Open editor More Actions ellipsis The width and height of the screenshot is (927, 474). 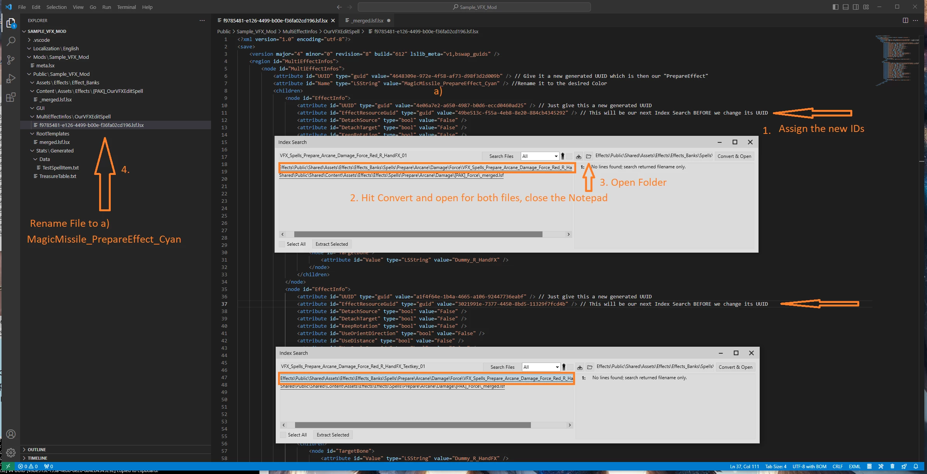[915, 21]
